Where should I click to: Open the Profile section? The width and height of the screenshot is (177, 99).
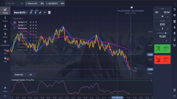[x=5, y=27]
